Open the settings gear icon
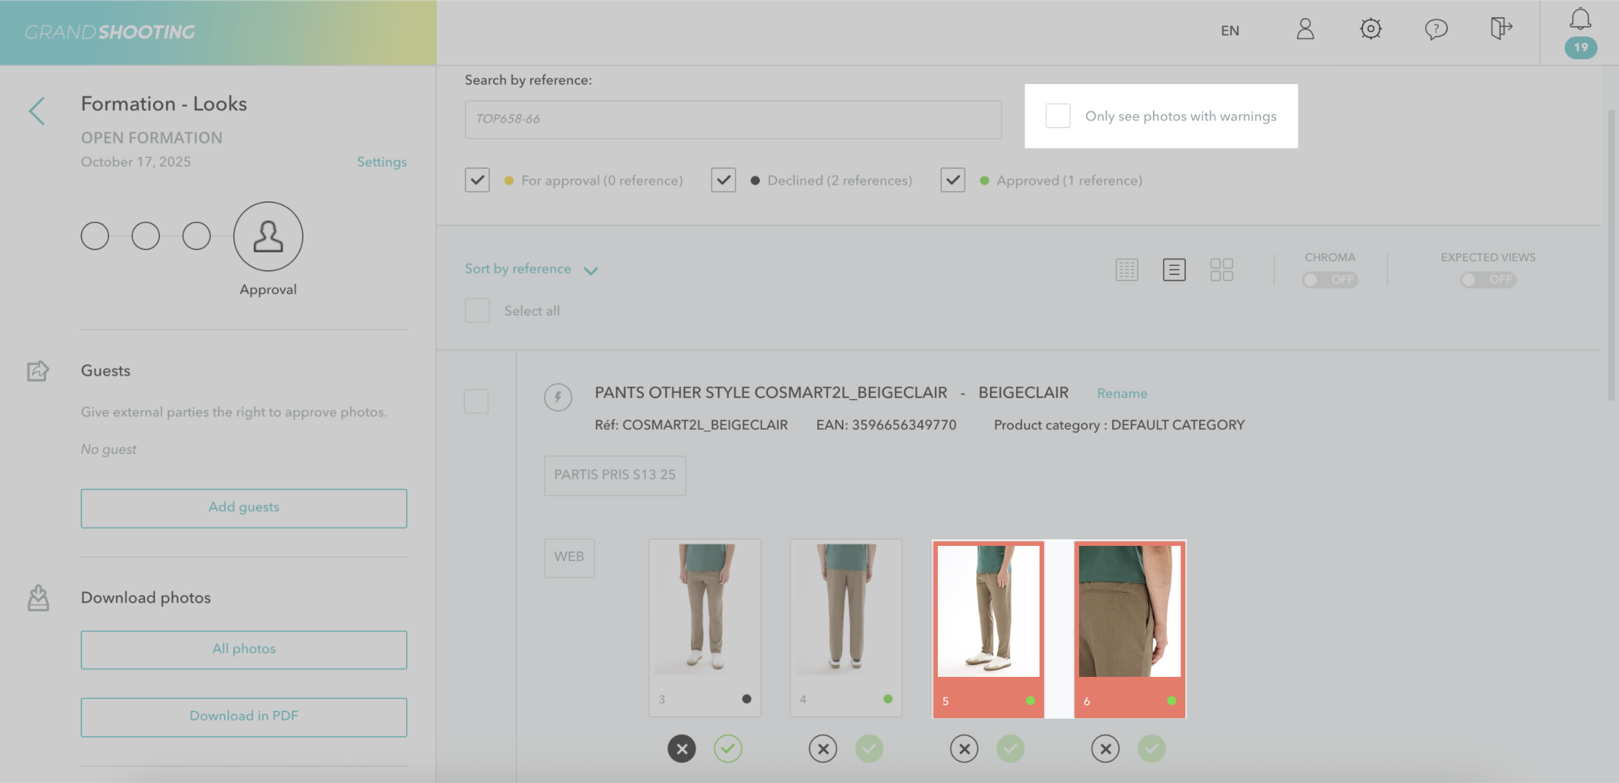The height and width of the screenshot is (783, 1619). tap(1370, 29)
